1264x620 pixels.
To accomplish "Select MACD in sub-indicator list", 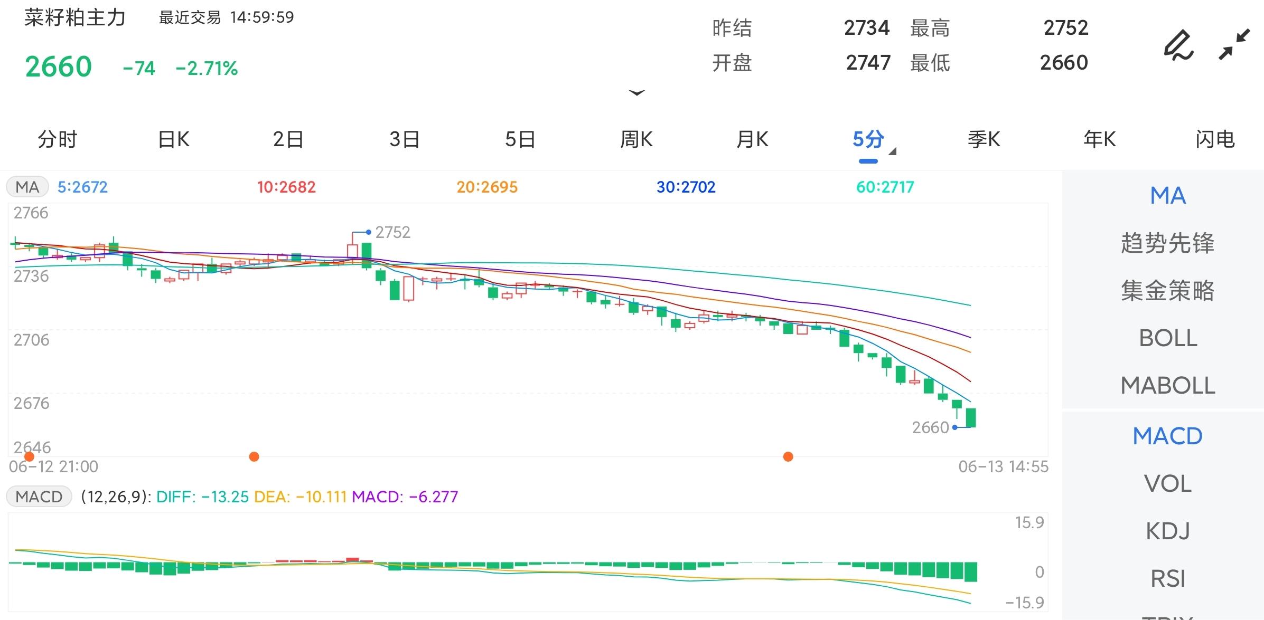I will click(1168, 436).
